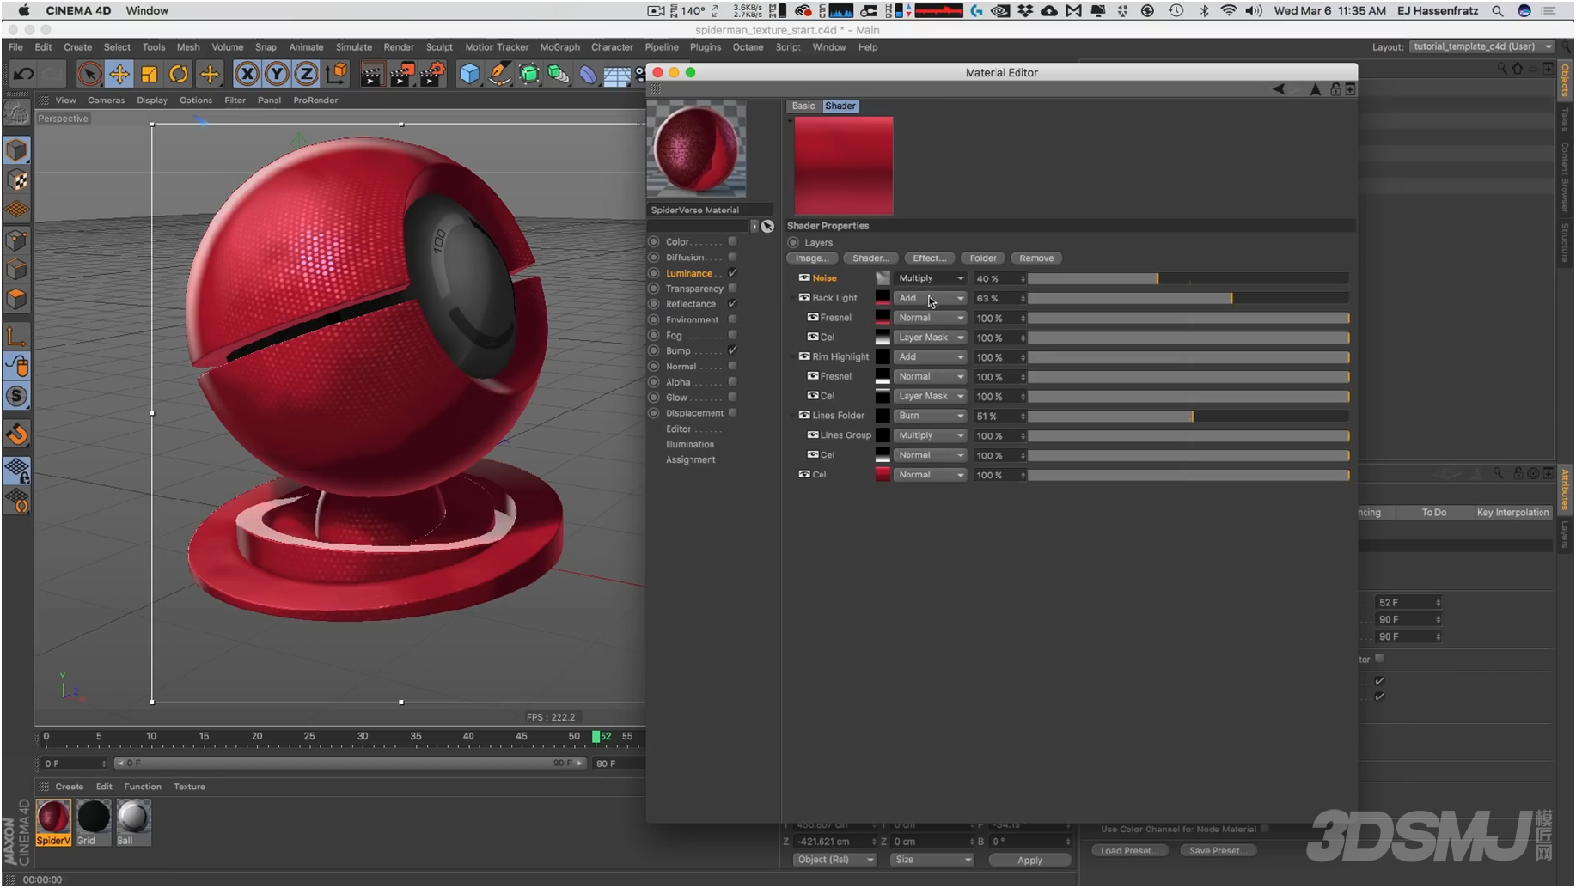
Task: Open viewport Cameras menu
Action: click(x=106, y=100)
